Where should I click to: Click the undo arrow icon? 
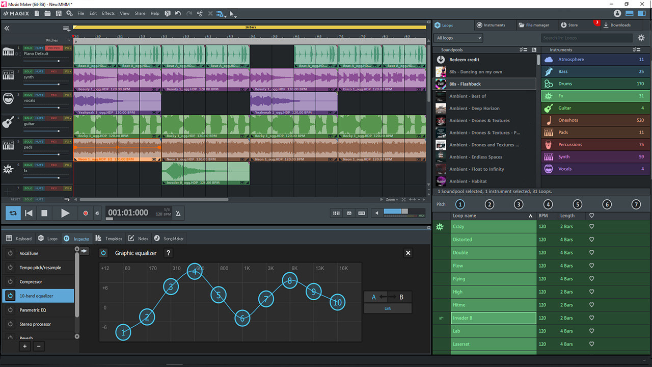pos(179,13)
